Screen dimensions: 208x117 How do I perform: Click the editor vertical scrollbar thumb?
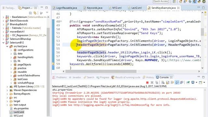[x=202, y=32]
